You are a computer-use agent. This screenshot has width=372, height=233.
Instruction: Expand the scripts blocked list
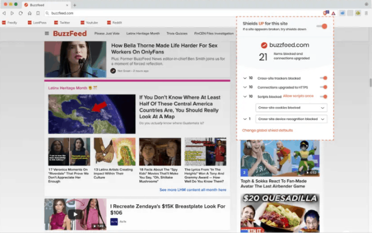coord(245,96)
